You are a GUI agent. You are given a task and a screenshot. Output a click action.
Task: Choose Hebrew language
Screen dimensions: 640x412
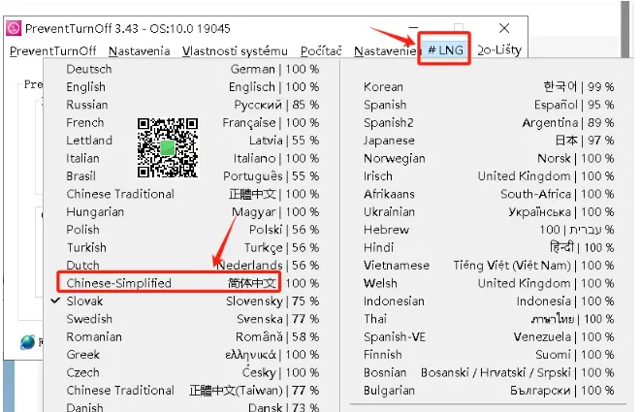pyautogui.click(x=489, y=230)
